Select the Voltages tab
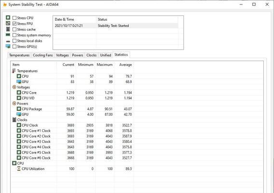 point(62,55)
